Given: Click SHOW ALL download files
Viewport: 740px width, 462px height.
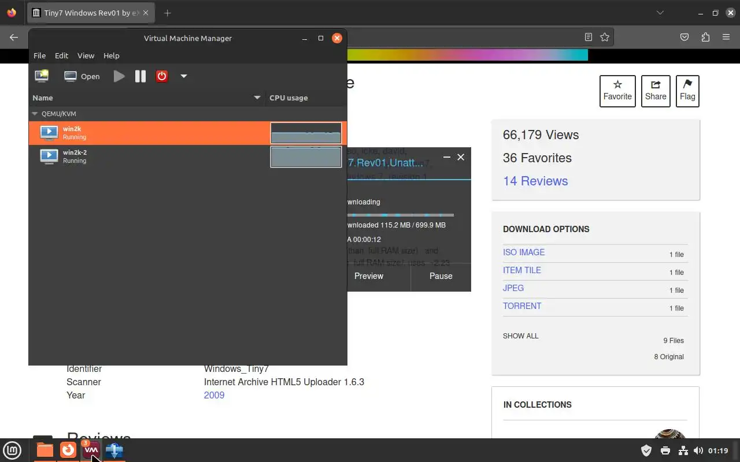Looking at the screenshot, I should [x=520, y=336].
